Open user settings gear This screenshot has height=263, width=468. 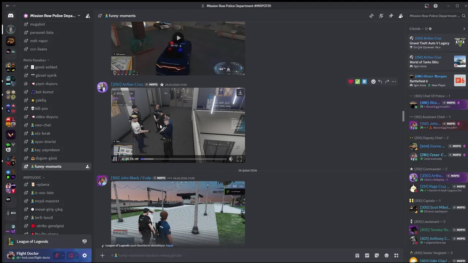point(84,256)
